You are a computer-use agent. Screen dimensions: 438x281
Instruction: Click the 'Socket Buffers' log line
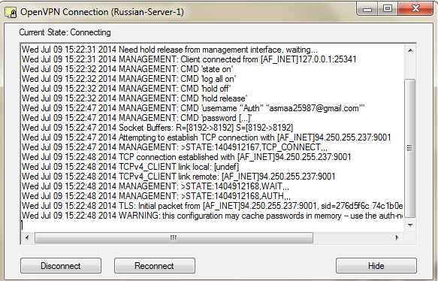pyautogui.click(x=157, y=128)
